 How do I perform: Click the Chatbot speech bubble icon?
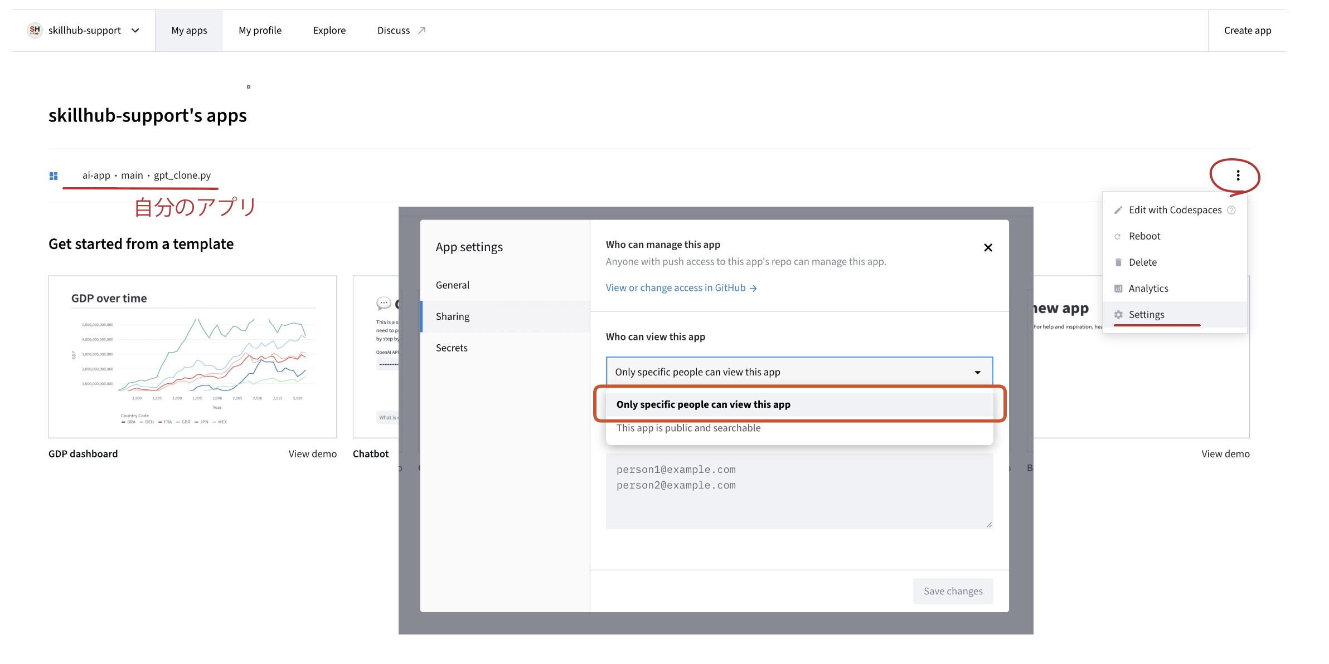[x=384, y=303]
